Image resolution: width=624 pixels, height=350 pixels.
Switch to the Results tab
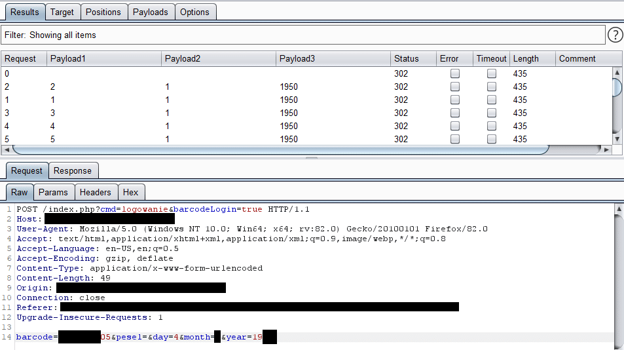[x=25, y=12]
